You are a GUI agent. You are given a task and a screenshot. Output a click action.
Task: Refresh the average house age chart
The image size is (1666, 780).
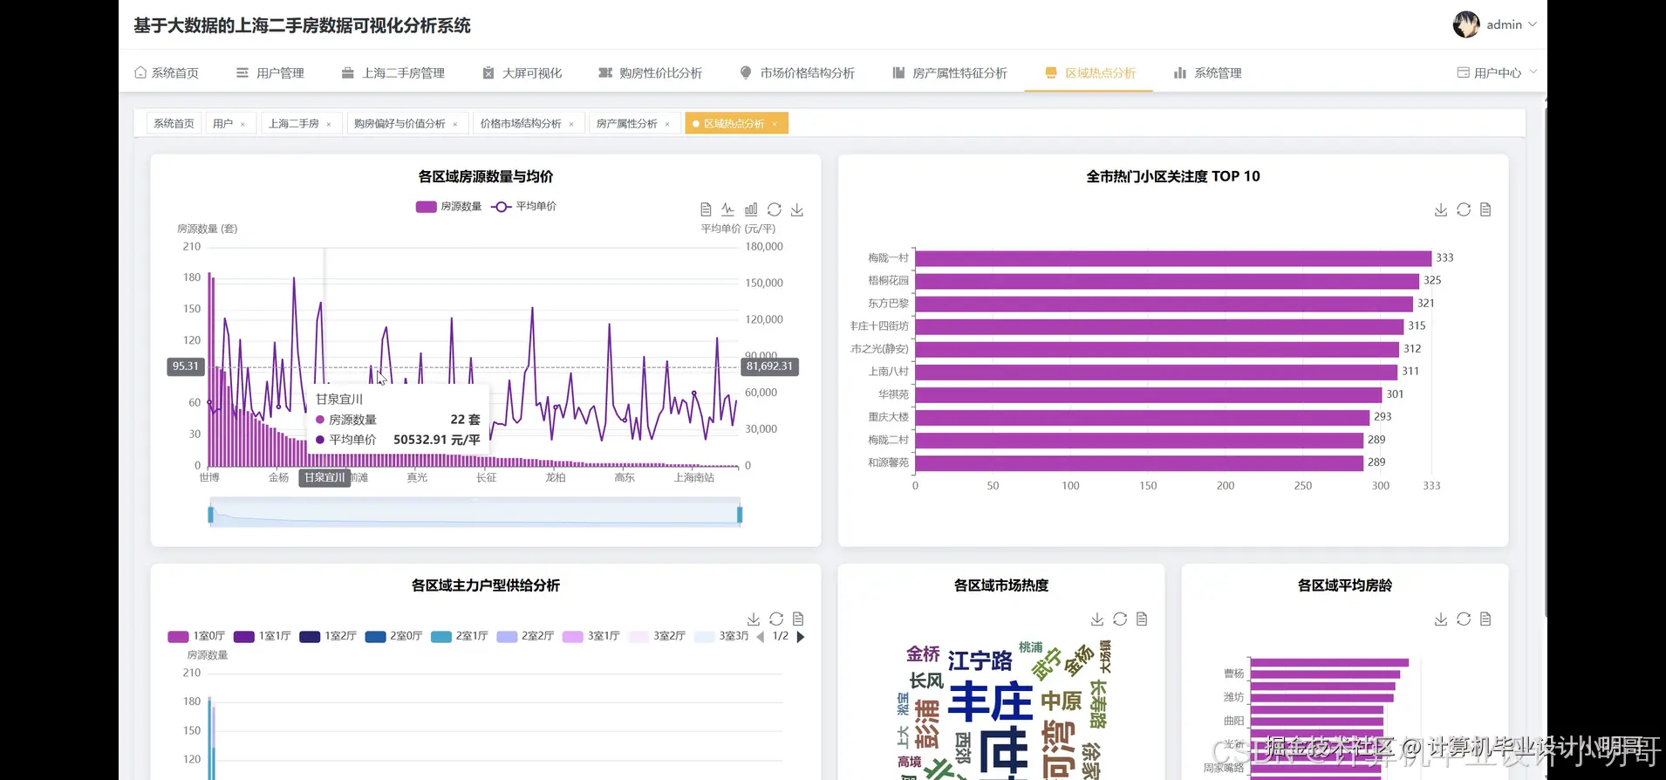tap(1464, 619)
